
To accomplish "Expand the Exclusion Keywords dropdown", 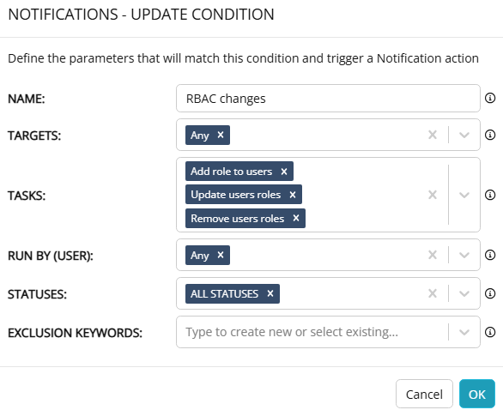I will (x=464, y=332).
